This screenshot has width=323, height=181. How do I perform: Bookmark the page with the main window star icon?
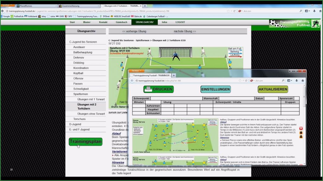(228, 11)
